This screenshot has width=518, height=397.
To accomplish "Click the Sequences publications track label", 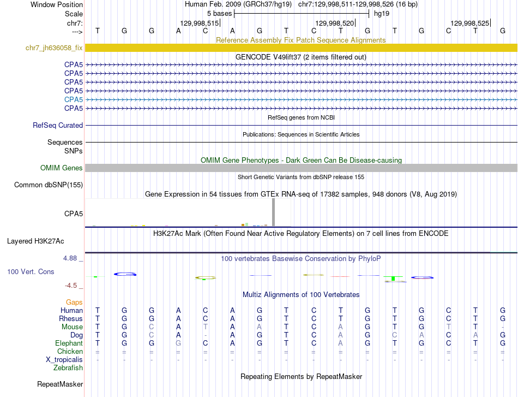I will pyautogui.click(x=65, y=143).
